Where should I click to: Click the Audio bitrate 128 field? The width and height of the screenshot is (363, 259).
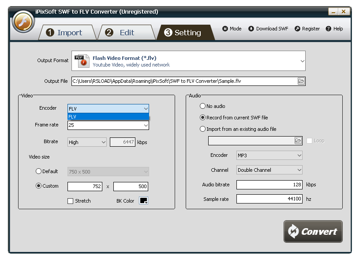click(269, 185)
